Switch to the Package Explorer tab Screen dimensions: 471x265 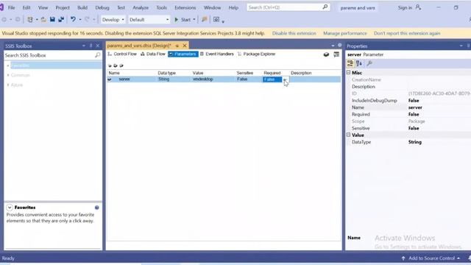pyautogui.click(x=256, y=54)
